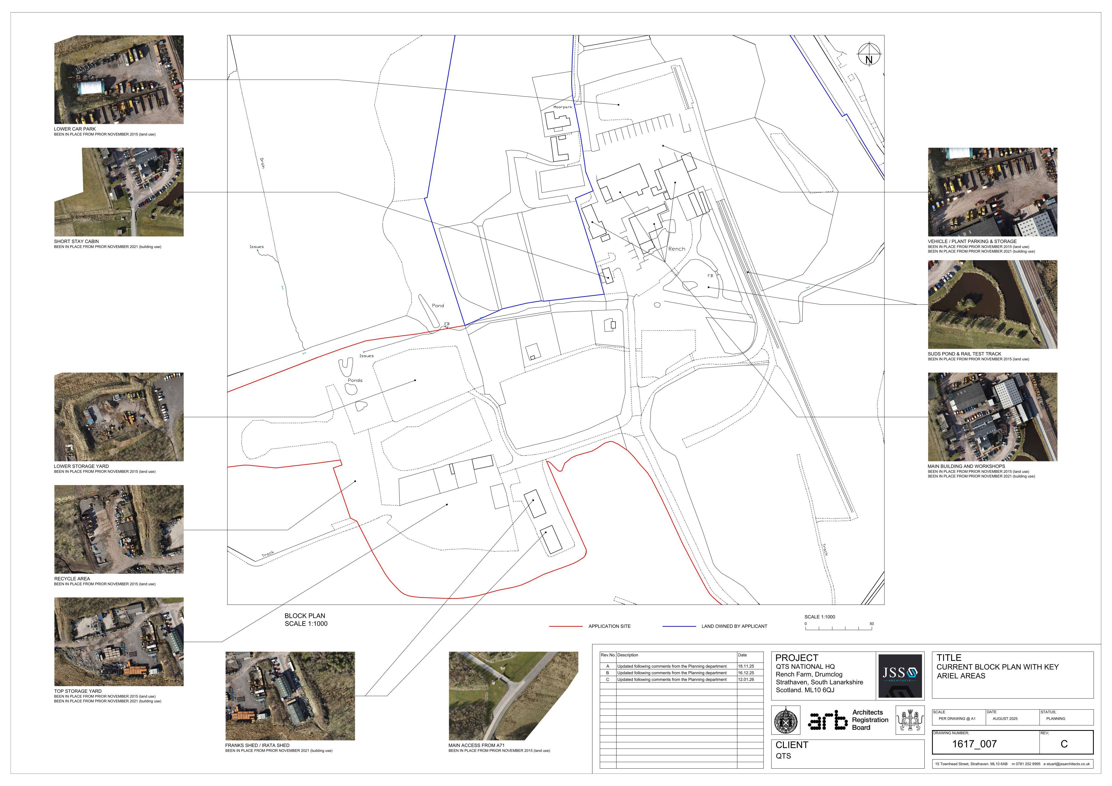The width and height of the screenshot is (1112, 786).
Task: Click the blue Land Owned By Applicant line
Action: coord(679,626)
